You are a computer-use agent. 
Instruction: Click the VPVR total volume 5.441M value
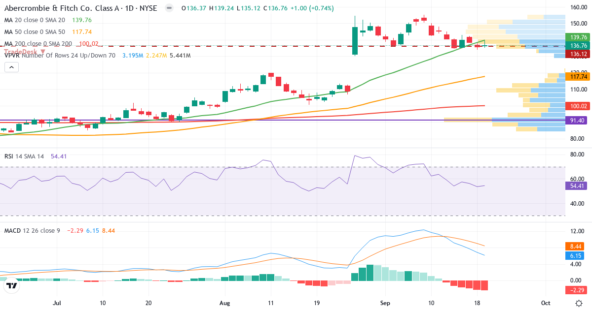point(180,56)
